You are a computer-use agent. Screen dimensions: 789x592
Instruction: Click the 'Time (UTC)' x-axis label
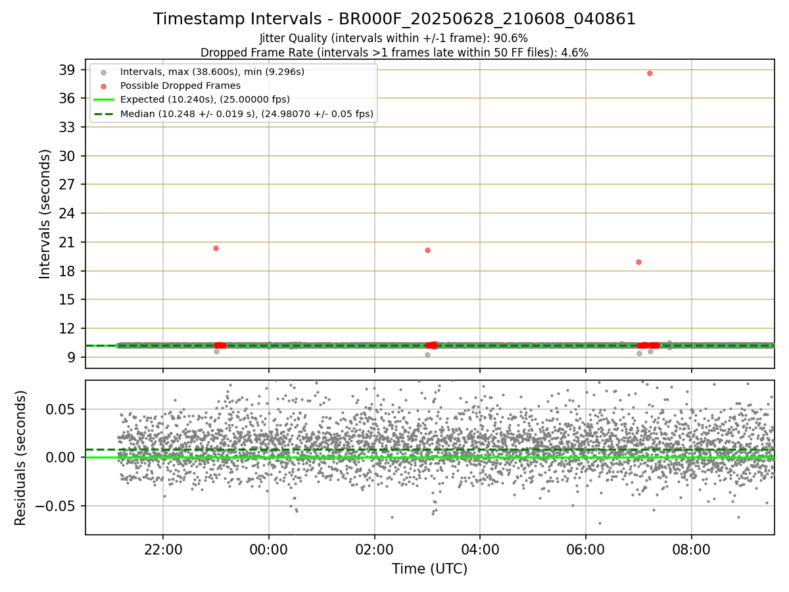430,569
